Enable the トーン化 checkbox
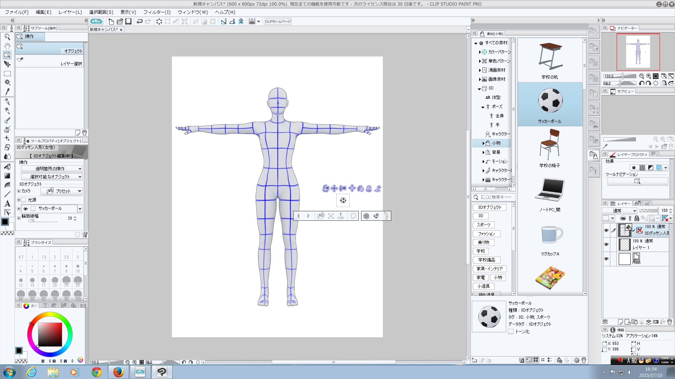Screen dimensions: 675x379 click(511, 332)
